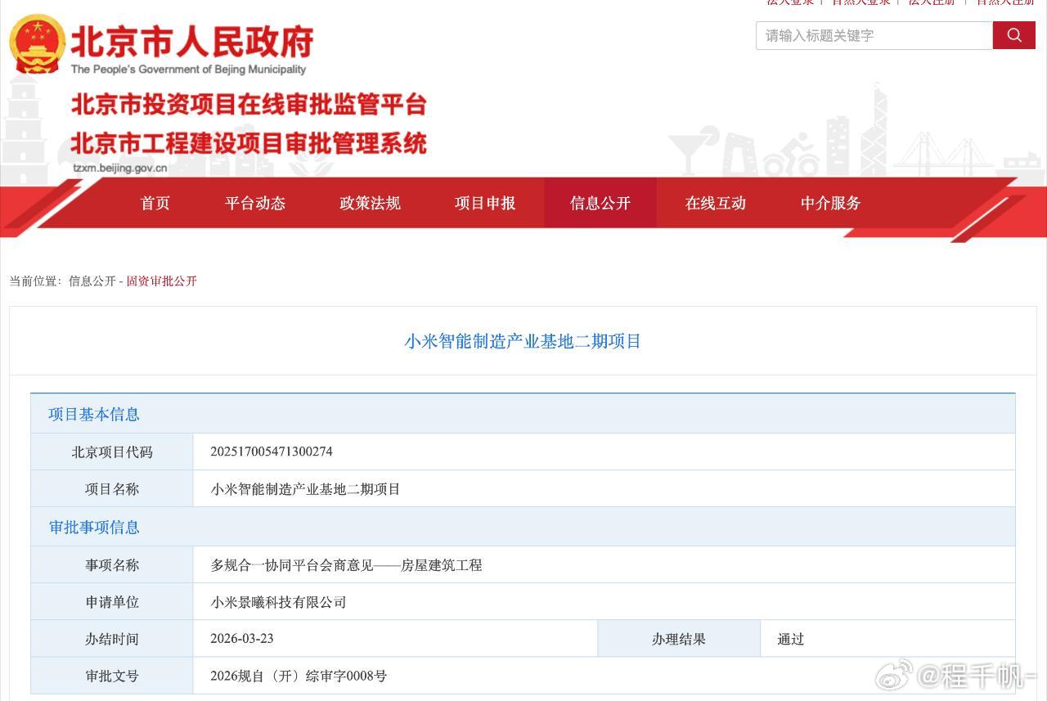Open the 平台动态 menu item
Viewport: 1047px width, 701px height.
click(254, 204)
